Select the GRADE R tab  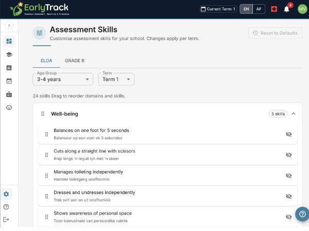pyautogui.click(x=75, y=61)
